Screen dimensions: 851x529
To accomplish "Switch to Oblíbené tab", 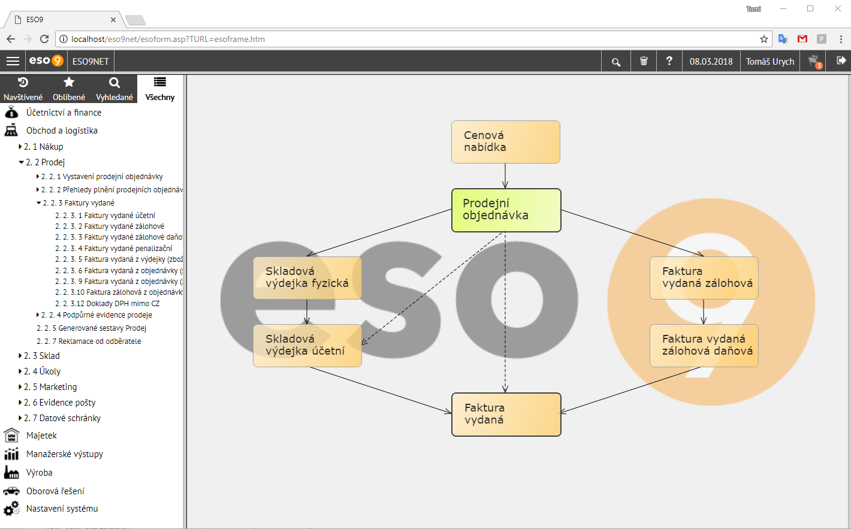I will coord(69,89).
